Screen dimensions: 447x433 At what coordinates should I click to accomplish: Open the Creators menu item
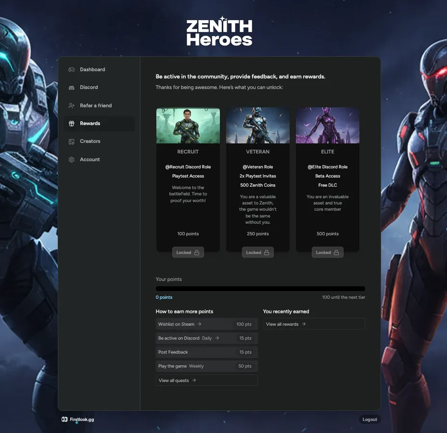pyautogui.click(x=90, y=141)
